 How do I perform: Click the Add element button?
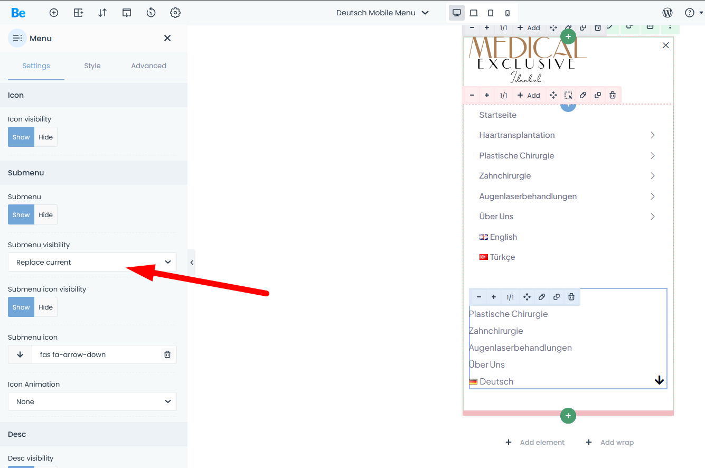click(x=535, y=442)
